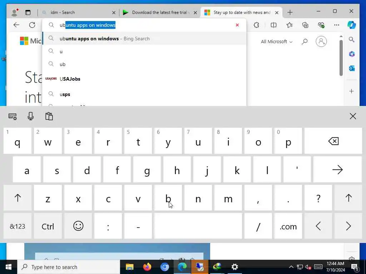Open File Explorer from taskbar
The height and width of the screenshot is (274, 366).
pyautogui.click(x=129, y=267)
